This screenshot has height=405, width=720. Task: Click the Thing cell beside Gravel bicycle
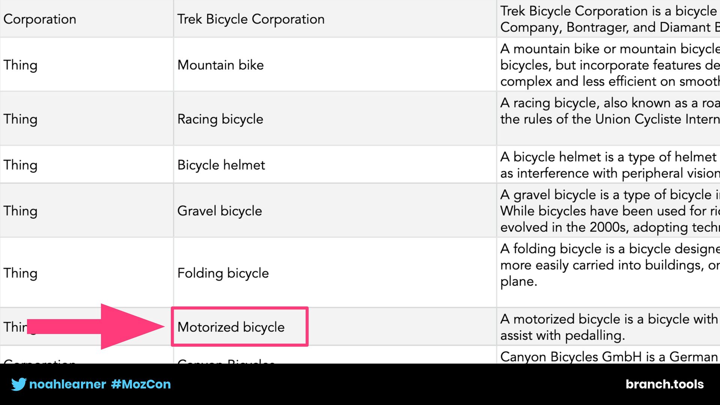pyautogui.click(x=87, y=210)
